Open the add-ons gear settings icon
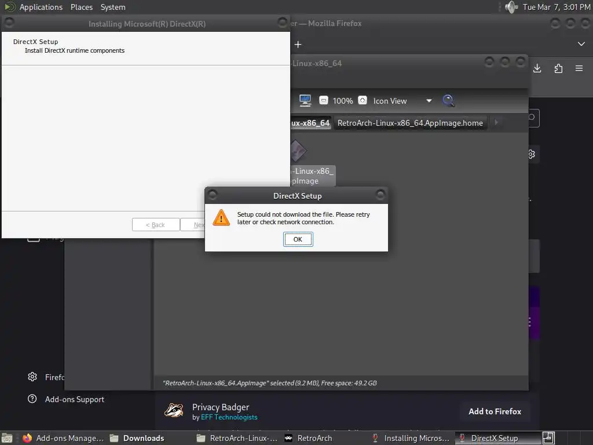The height and width of the screenshot is (445, 593). [532, 154]
